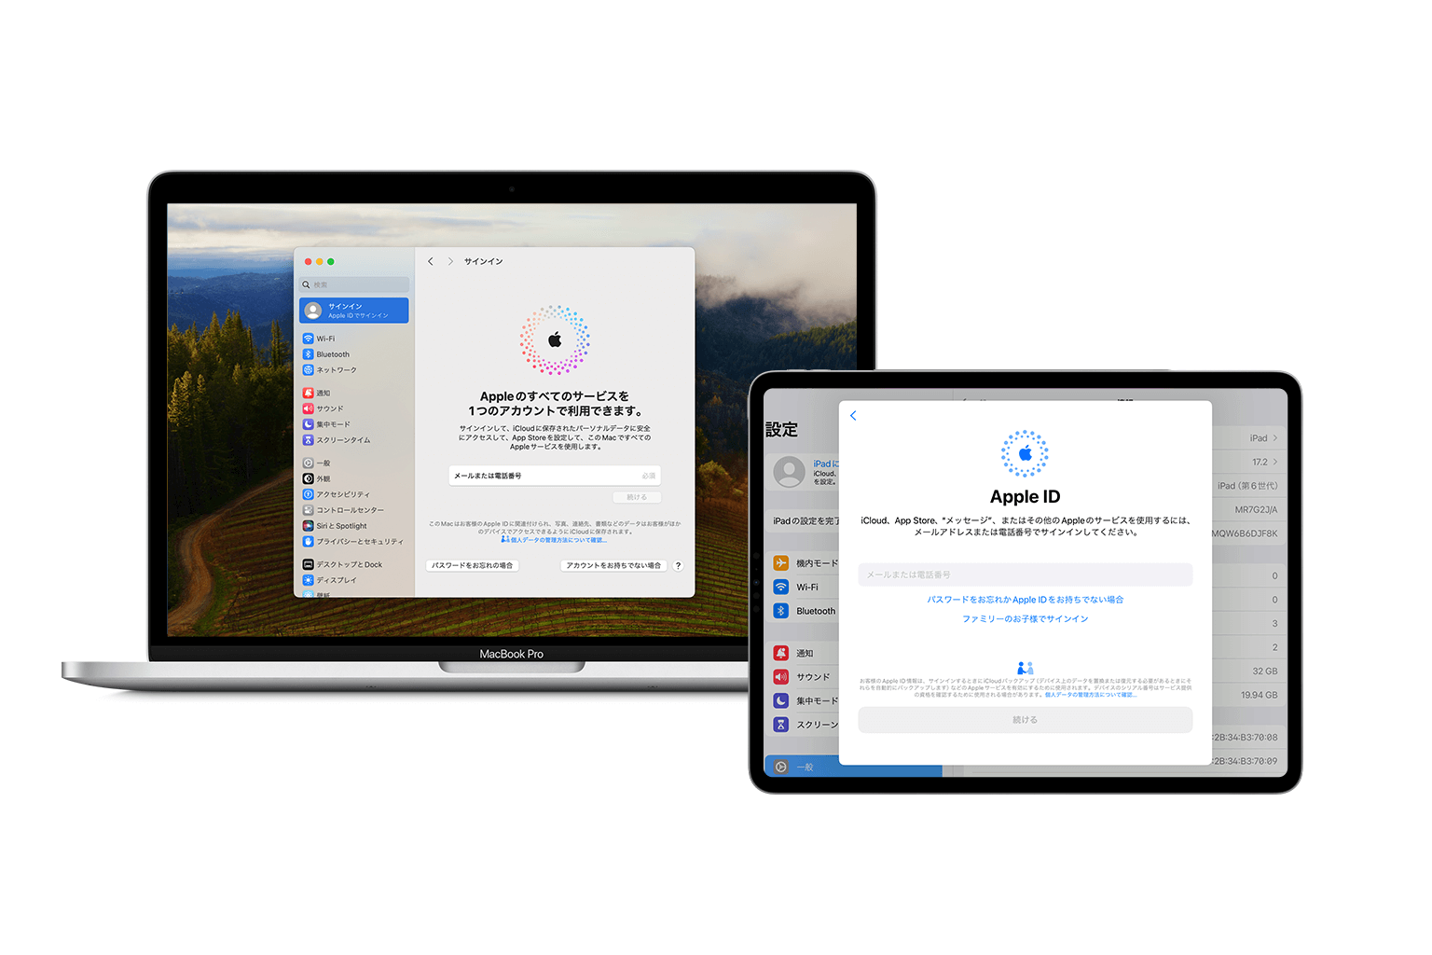Open コントロールセンター in Mac sidebar
This screenshot has width=1432, height=955.
pos(349,510)
